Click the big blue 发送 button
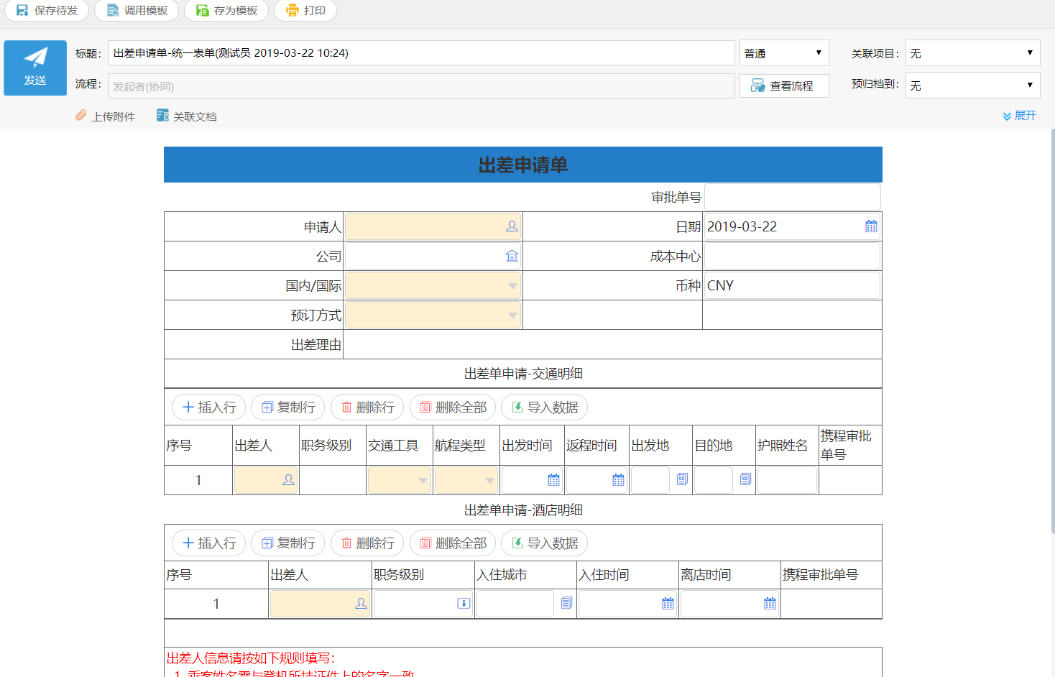Image resolution: width=1055 pixels, height=677 pixels. 35,68
